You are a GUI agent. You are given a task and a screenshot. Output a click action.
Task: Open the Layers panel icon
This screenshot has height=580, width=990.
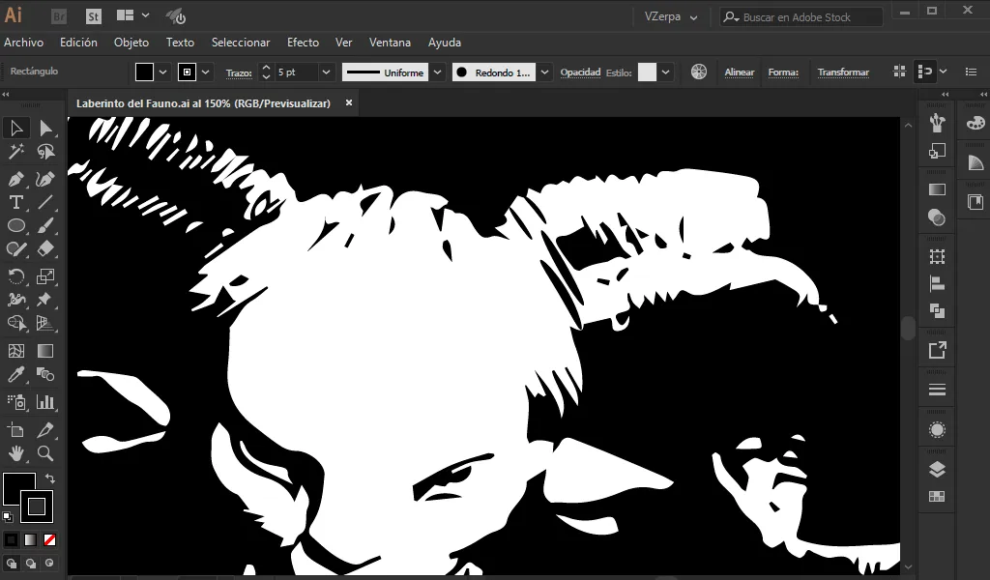(937, 470)
